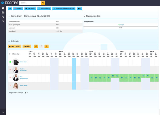Open the briefcase icon in sidebar
The width and height of the screenshot is (160, 115).
click(3, 12)
